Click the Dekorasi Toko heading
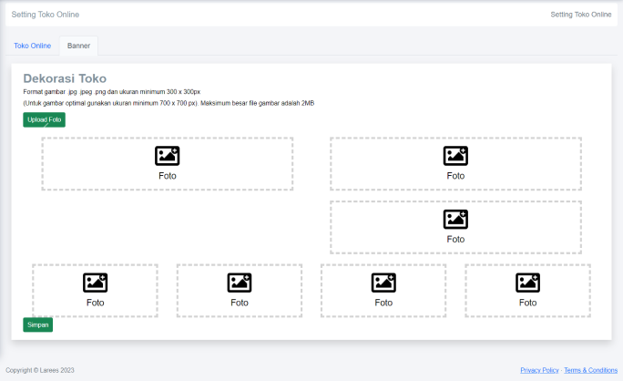Screen dimensions: 623x381 tap(65, 79)
